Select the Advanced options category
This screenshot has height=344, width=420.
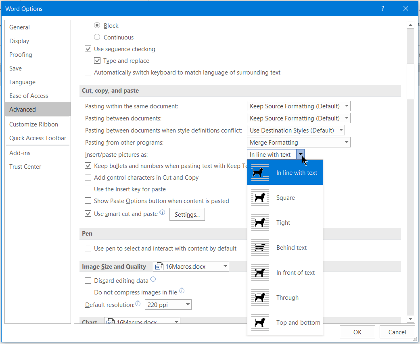click(x=38, y=110)
